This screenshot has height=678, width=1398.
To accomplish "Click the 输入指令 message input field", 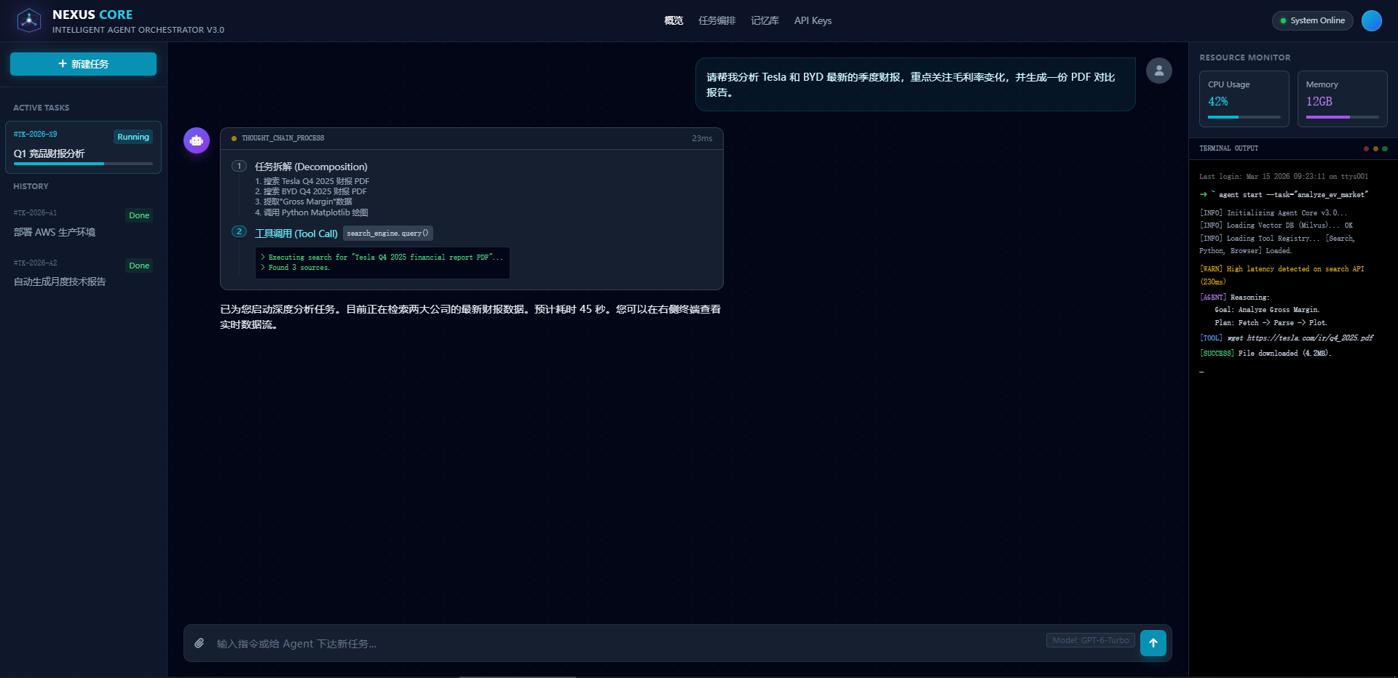I will point(510,643).
